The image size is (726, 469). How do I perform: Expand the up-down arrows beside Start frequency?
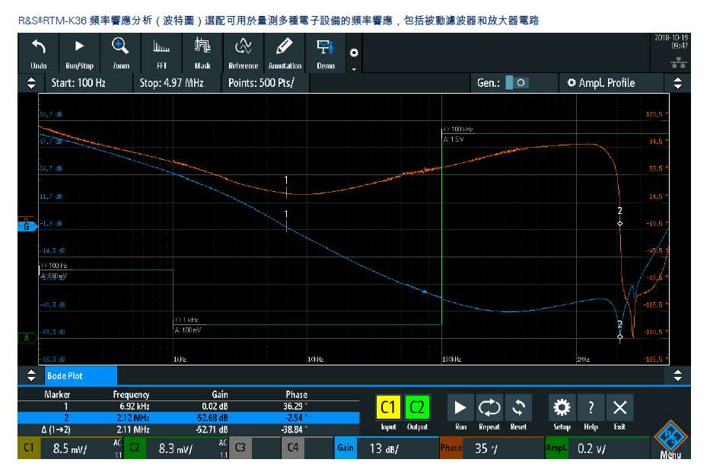pyautogui.click(x=31, y=83)
